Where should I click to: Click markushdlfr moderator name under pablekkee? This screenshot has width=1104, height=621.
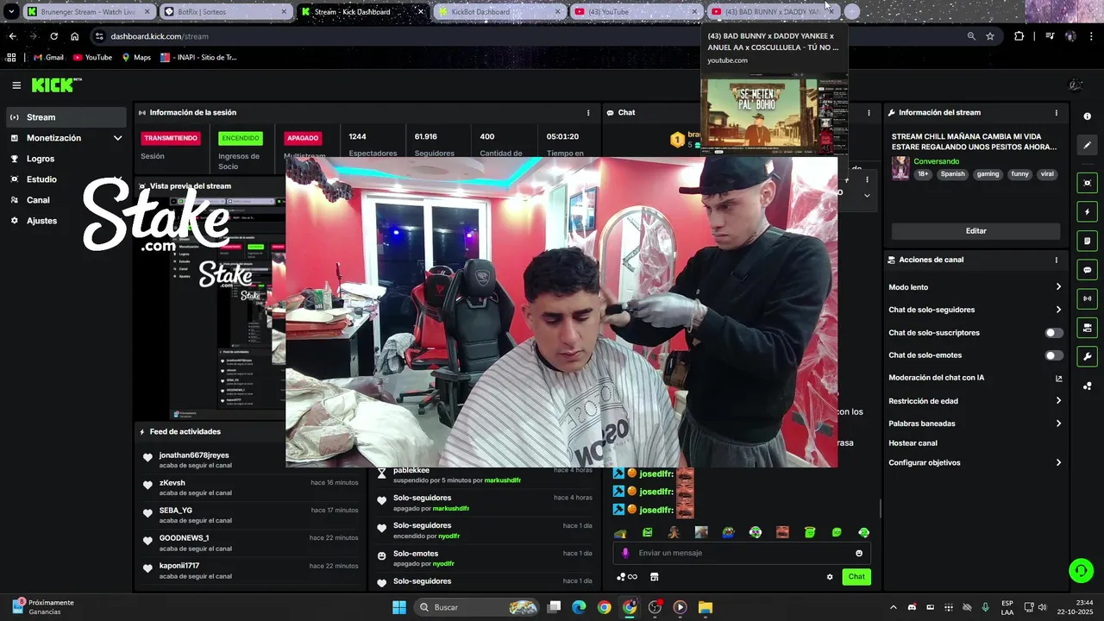(x=503, y=480)
